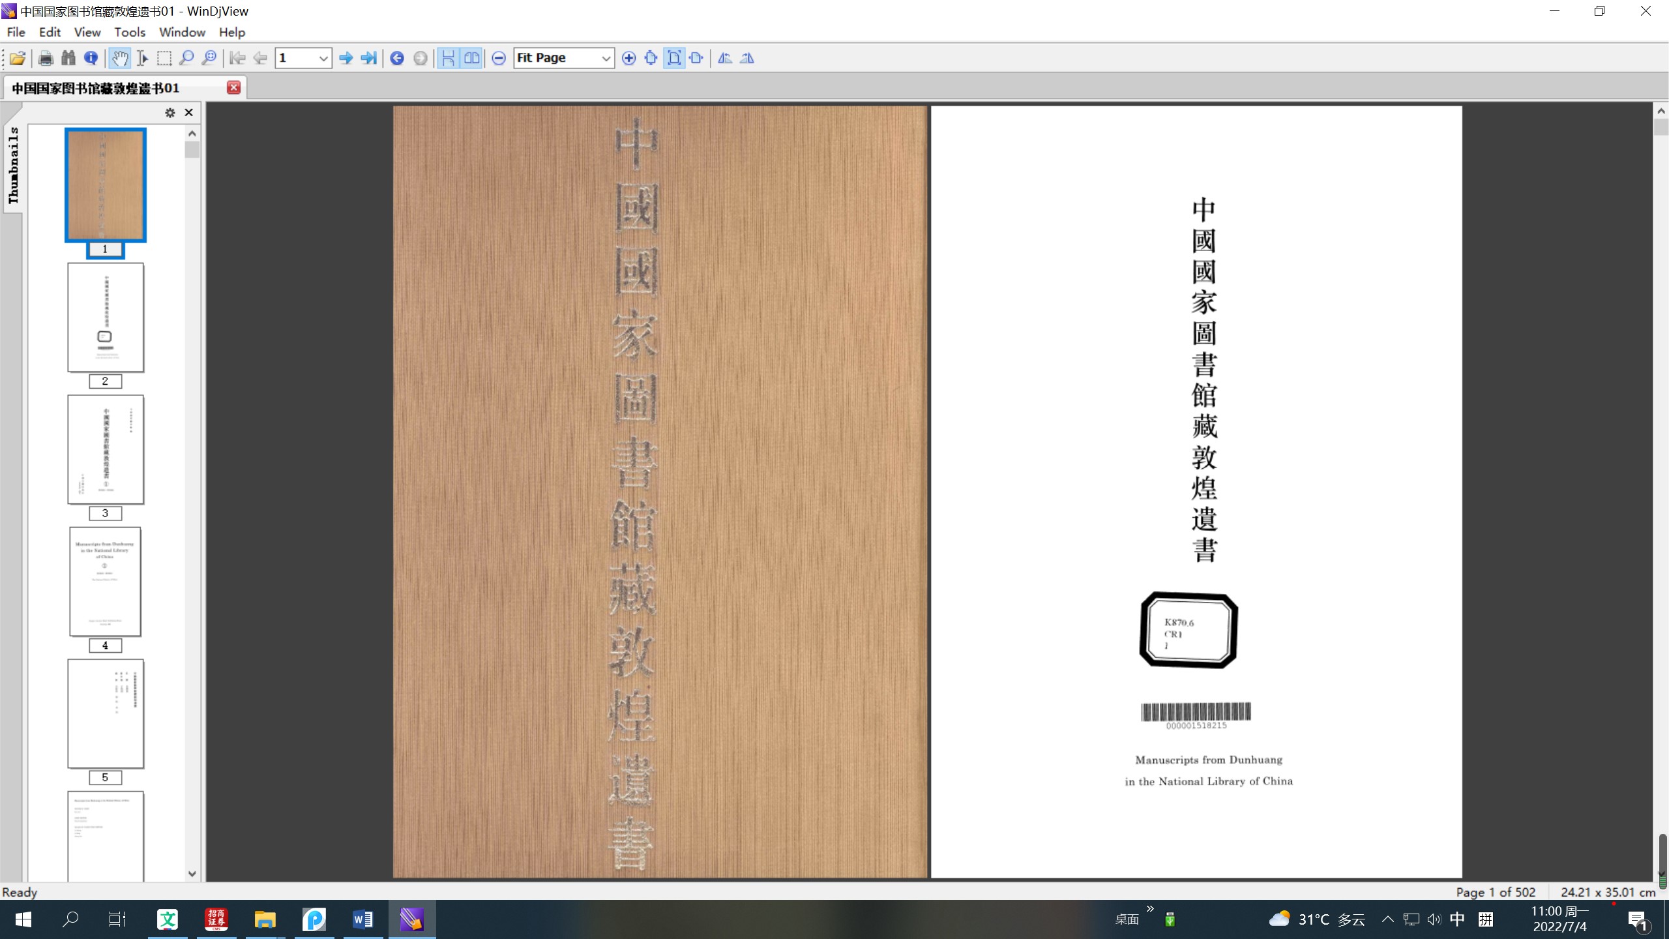Open the Tools menu
This screenshot has width=1669, height=939.
(x=130, y=32)
